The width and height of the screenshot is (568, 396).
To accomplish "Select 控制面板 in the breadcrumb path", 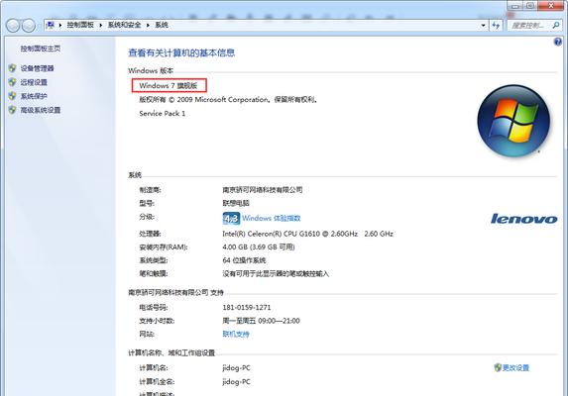I will point(80,25).
